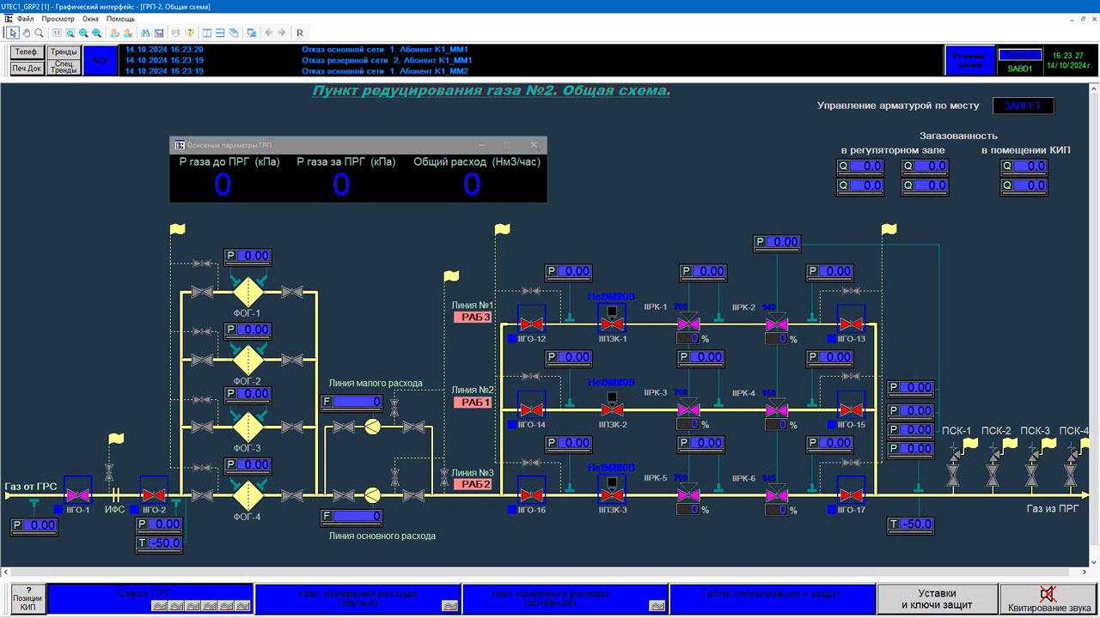Reset zoom with the 1:1 icon
1100x618 pixels.
click(x=57, y=33)
